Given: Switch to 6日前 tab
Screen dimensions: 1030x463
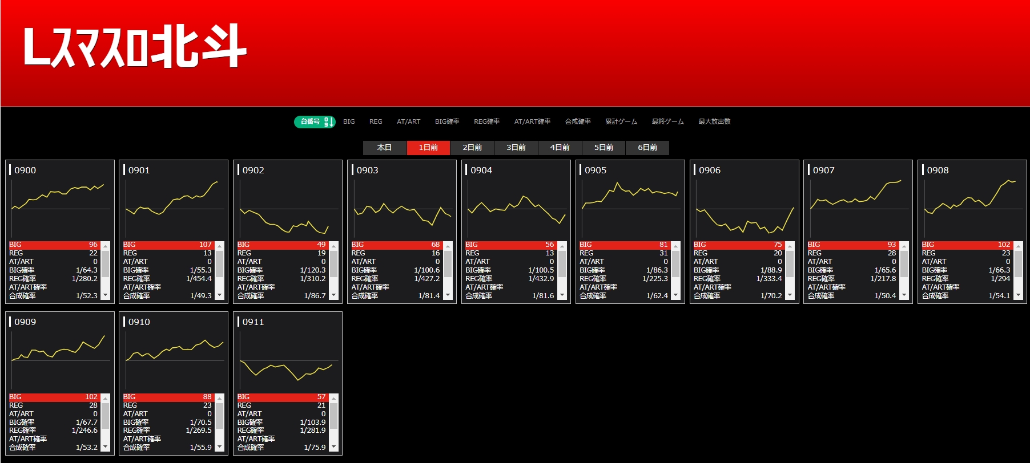Looking at the screenshot, I should [x=647, y=148].
